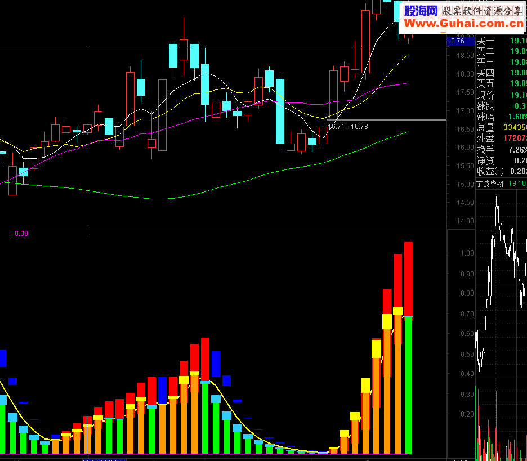527x461 pixels.
Task: Click the 宁波华翔 stock name
Action: pos(490,184)
